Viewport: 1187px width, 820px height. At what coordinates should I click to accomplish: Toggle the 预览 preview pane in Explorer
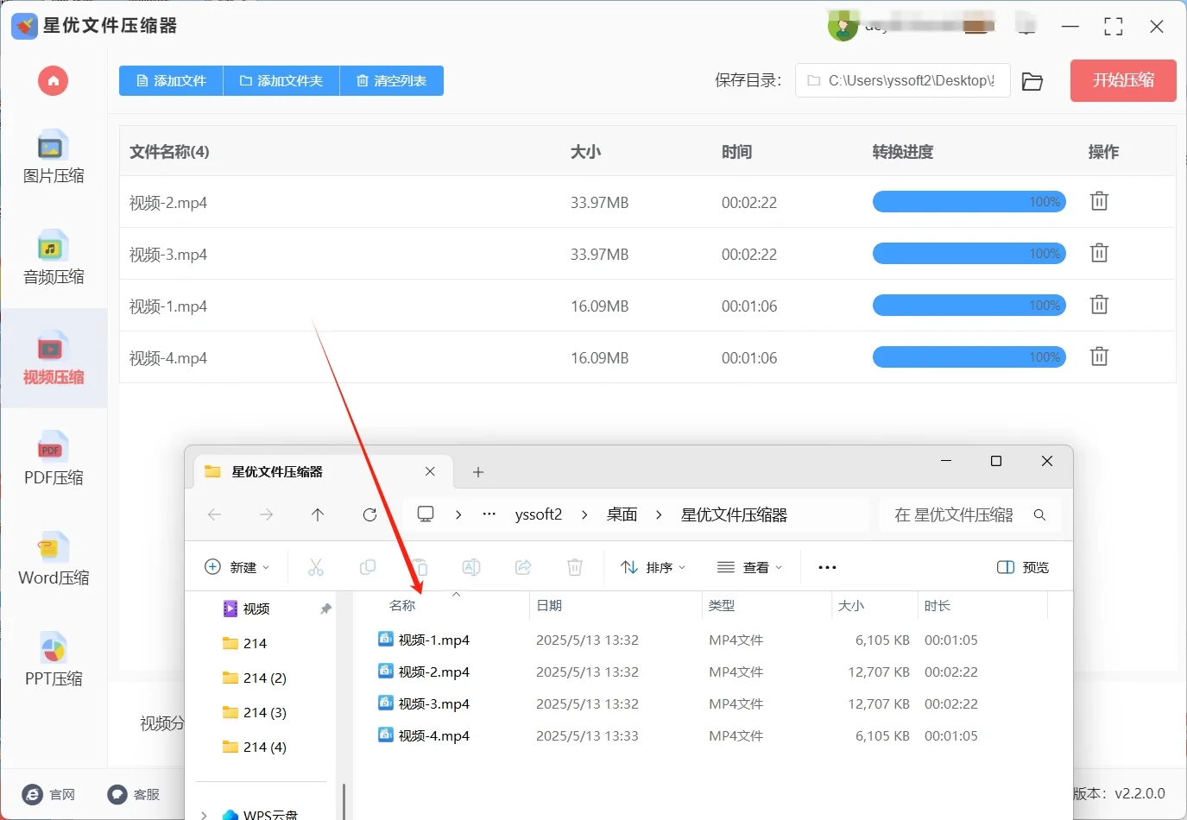point(1022,567)
